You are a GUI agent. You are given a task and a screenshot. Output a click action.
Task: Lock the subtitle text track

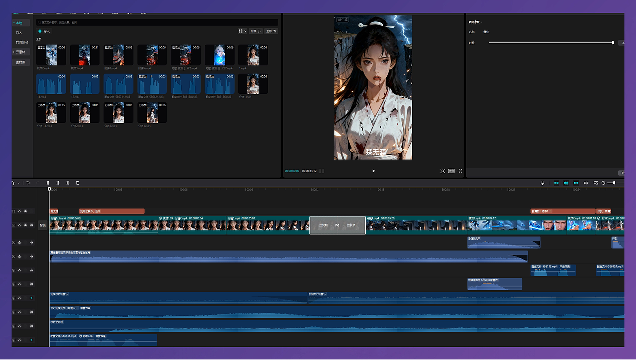20,211
